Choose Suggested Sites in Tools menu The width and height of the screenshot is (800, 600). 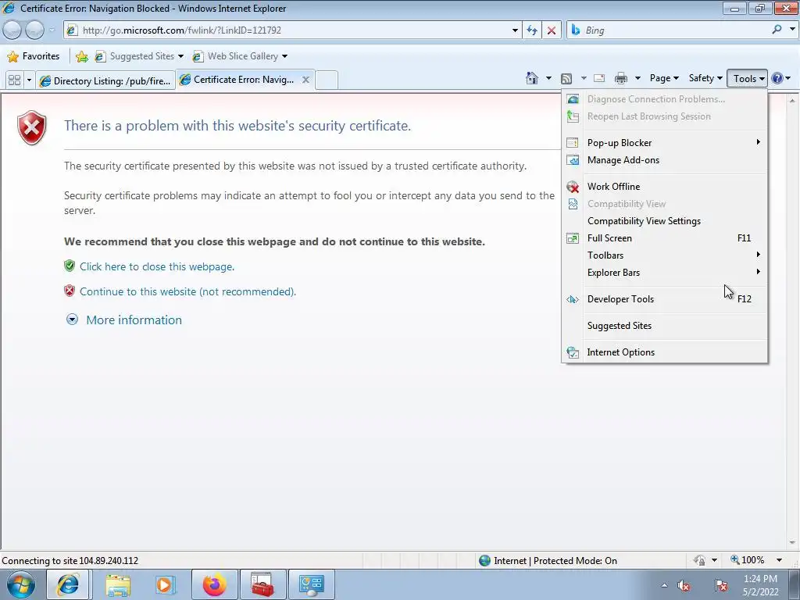pyautogui.click(x=666, y=326)
